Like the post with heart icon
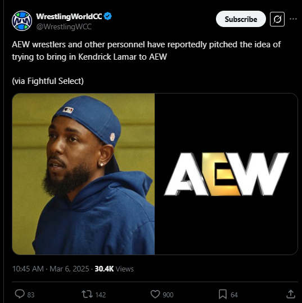Viewport: 302px width, 303px height. (155, 295)
